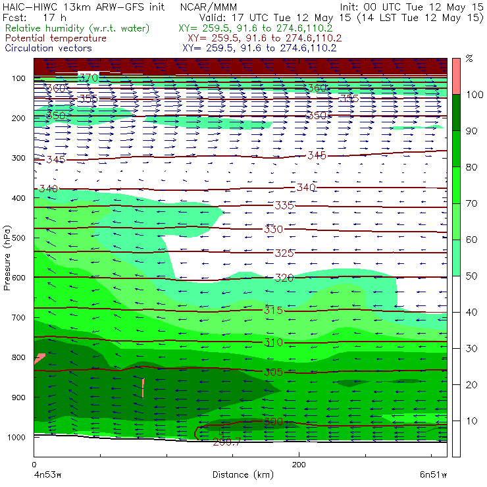The width and height of the screenshot is (487, 487).
Task: Click the pink above-100% colorbar segment
Action: pyautogui.click(x=456, y=76)
